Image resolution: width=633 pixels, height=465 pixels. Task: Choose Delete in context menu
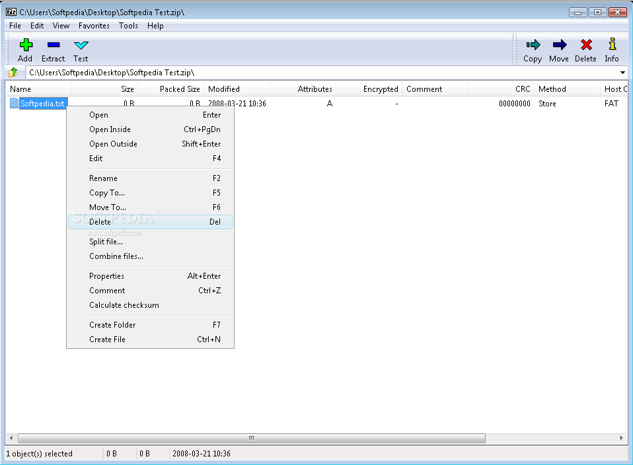[150, 222]
